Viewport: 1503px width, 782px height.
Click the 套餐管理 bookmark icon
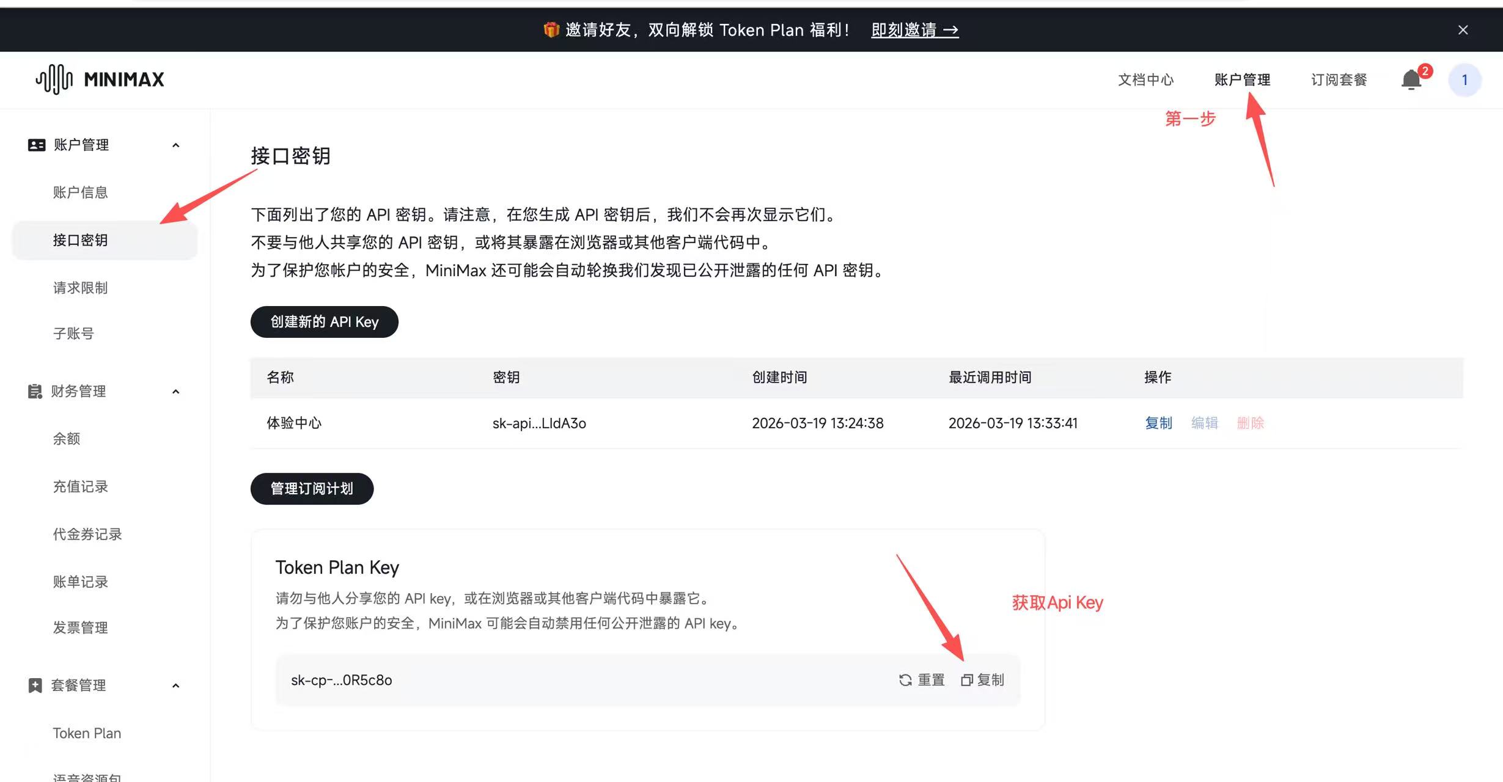[x=35, y=685]
